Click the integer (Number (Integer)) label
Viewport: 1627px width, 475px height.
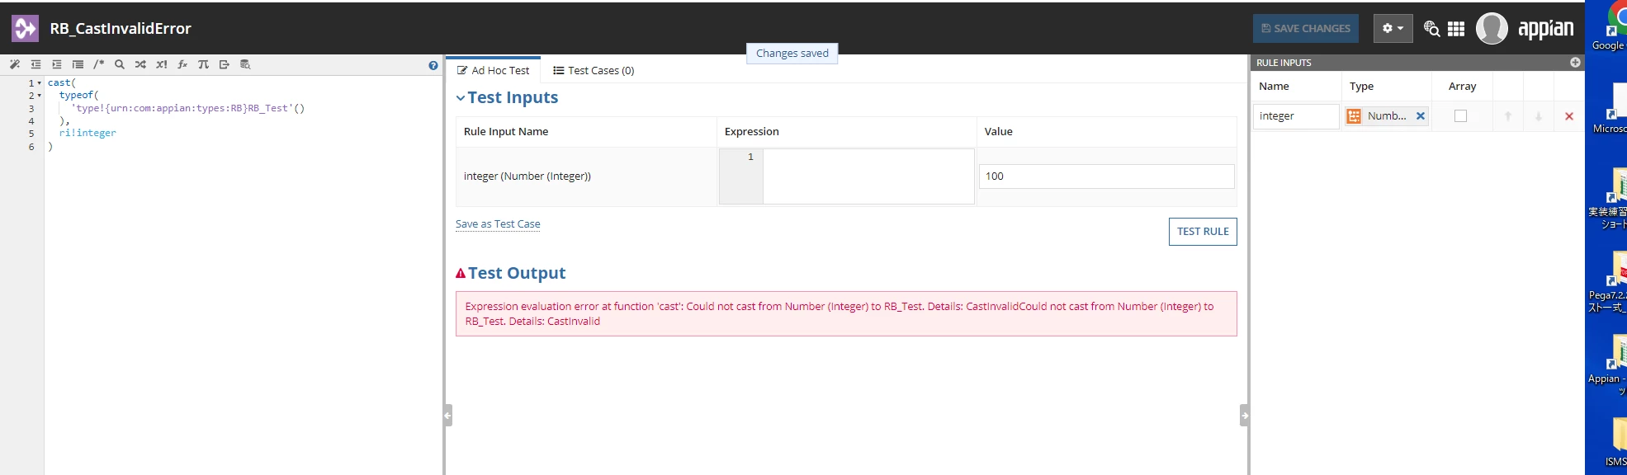(x=527, y=176)
